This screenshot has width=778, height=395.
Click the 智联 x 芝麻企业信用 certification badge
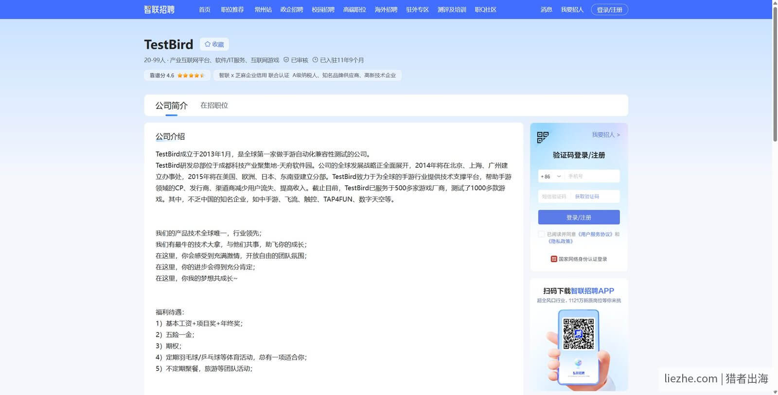307,75
